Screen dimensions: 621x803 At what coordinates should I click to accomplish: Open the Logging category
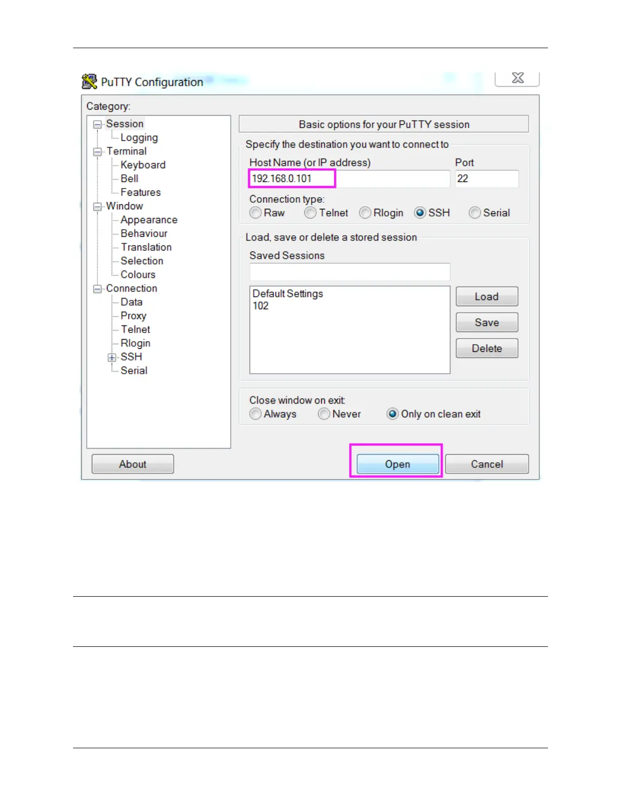(x=139, y=137)
